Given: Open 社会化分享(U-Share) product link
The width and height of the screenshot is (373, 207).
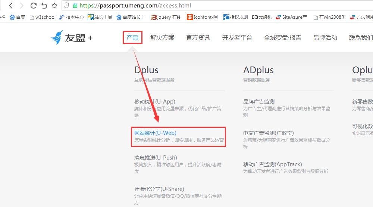Looking at the screenshot, I should pos(159,189).
